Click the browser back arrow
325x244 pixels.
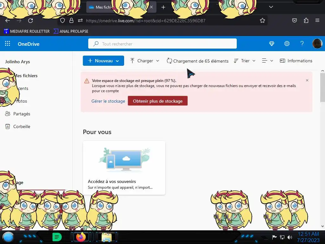point(8,21)
